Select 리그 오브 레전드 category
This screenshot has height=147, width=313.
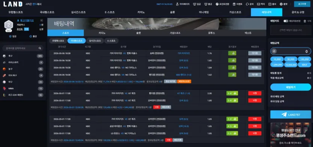coord(23,95)
